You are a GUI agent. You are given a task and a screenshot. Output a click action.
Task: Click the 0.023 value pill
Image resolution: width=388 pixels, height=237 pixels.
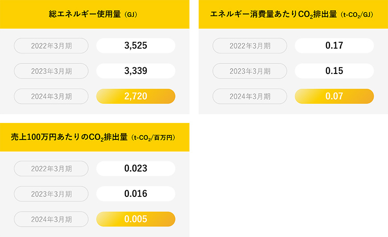tap(136, 168)
